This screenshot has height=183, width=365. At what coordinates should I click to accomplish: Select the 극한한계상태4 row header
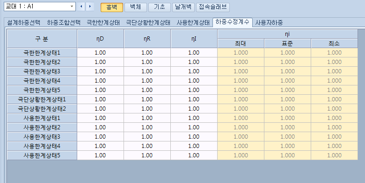(42, 81)
